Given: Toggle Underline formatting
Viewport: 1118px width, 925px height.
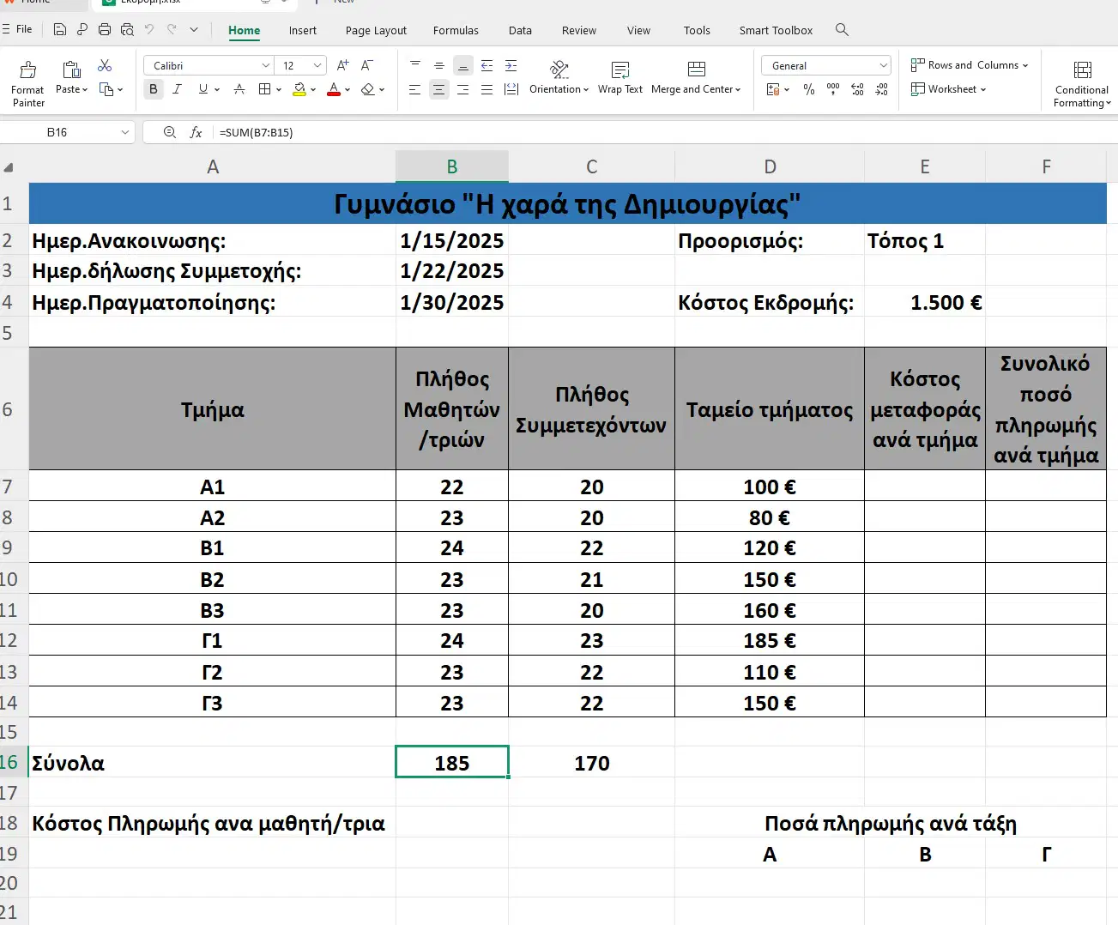Looking at the screenshot, I should (202, 89).
